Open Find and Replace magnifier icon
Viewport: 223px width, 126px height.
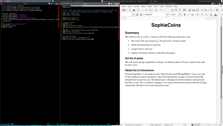click(x=172, y=10)
